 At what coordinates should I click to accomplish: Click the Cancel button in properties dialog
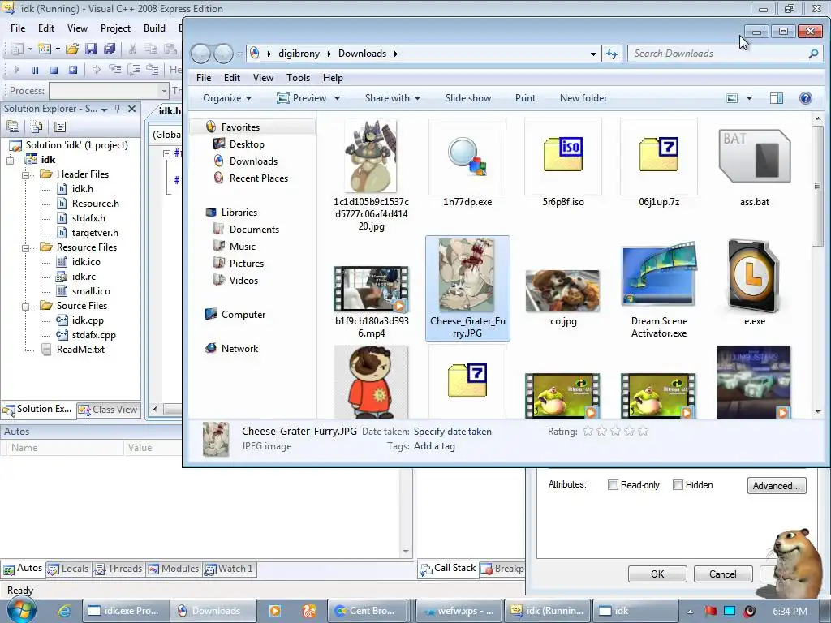click(x=723, y=574)
